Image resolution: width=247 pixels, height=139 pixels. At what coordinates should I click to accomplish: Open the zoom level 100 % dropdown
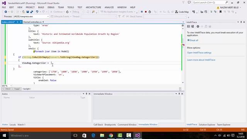11,86
